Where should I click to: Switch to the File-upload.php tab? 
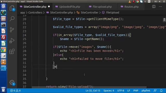(x=102, y=7)
